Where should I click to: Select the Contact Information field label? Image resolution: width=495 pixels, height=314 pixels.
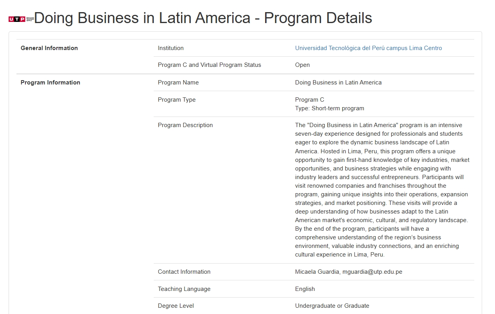point(184,272)
